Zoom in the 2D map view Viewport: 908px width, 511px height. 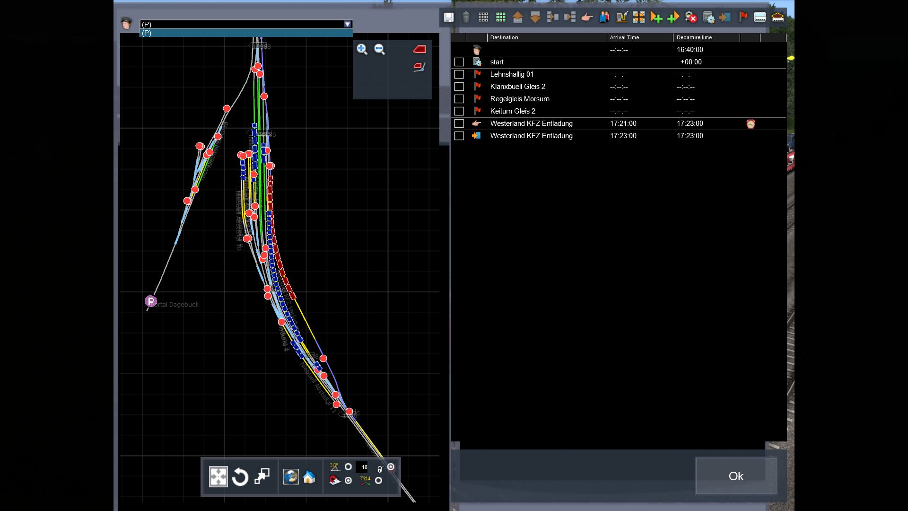point(362,49)
